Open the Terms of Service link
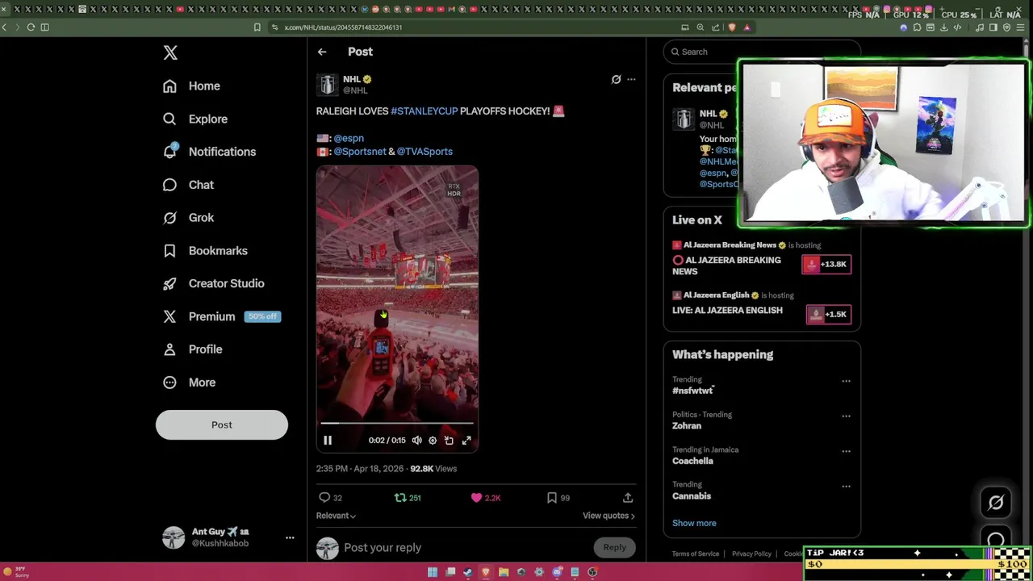The width and height of the screenshot is (1033, 581). [696, 554]
